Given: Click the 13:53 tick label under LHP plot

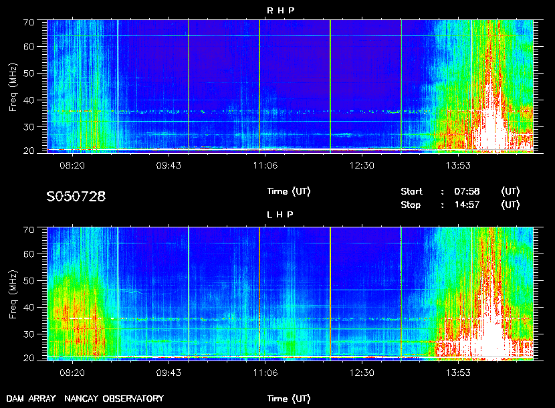Looking at the screenshot, I should point(458,373).
